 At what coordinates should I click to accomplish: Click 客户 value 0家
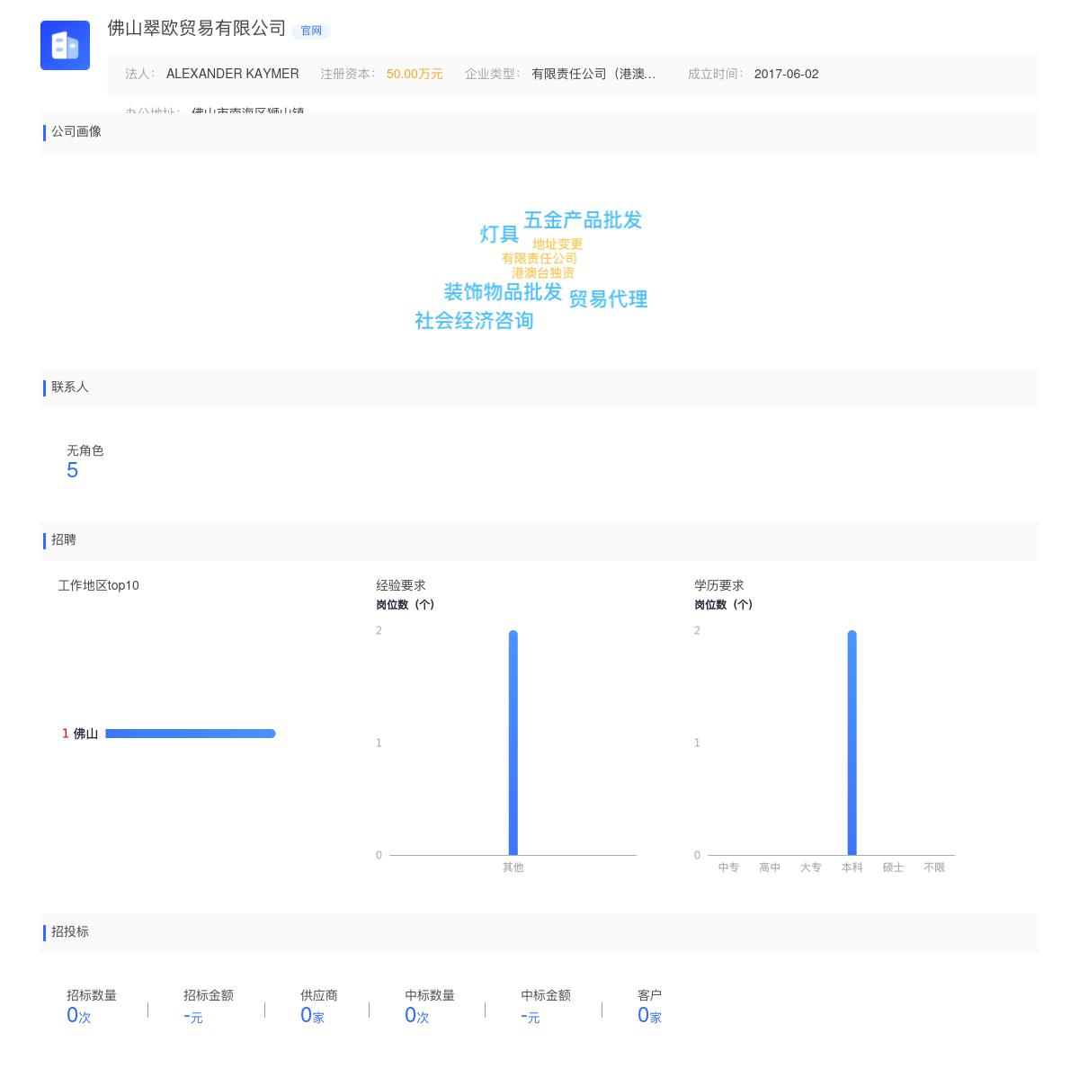pyautogui.click(x=650, y=1016)
